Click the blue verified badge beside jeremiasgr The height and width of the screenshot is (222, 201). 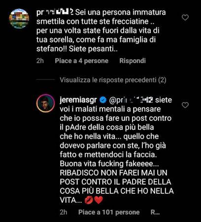(103, 100)
